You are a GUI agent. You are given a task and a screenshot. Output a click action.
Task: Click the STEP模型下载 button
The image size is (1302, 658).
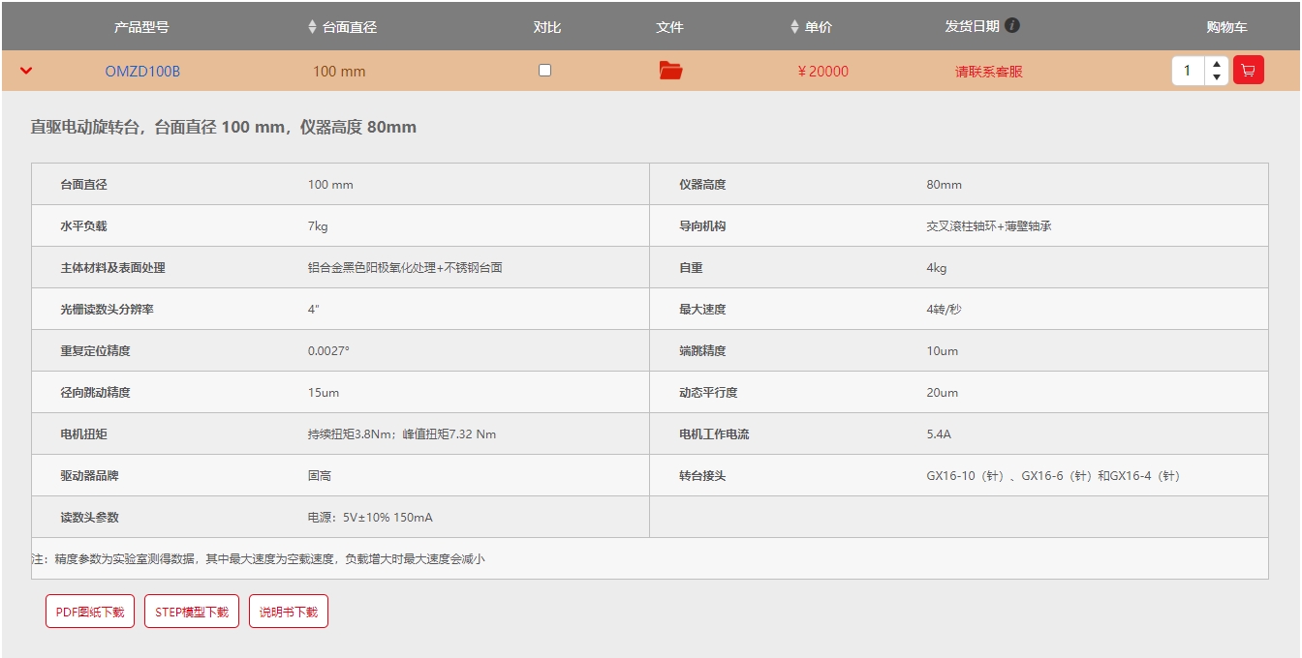[192, 612]
